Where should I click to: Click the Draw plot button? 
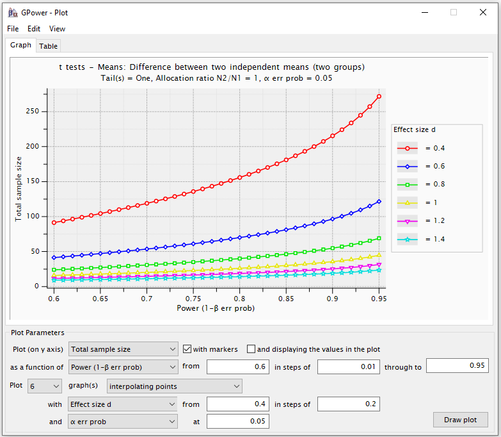coord(461,420)
